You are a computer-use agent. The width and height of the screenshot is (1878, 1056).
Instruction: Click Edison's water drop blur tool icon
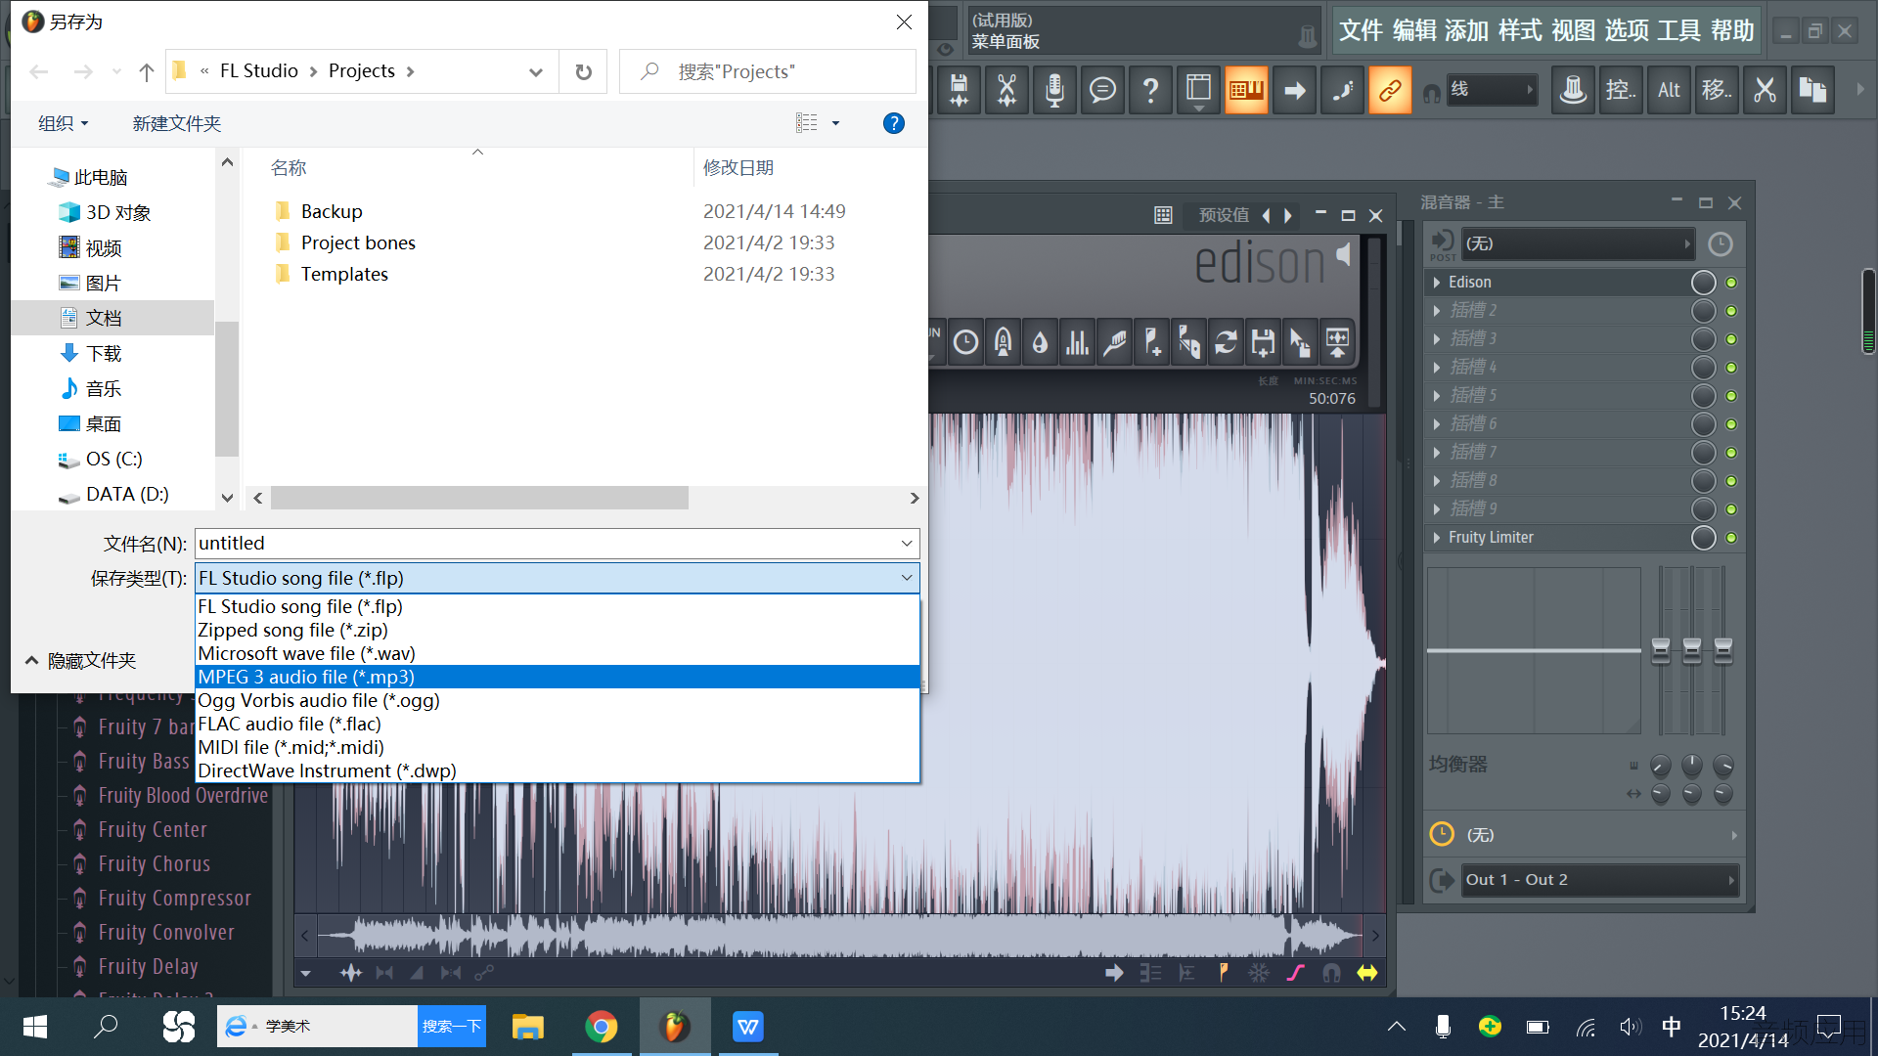click(1040, 342)
